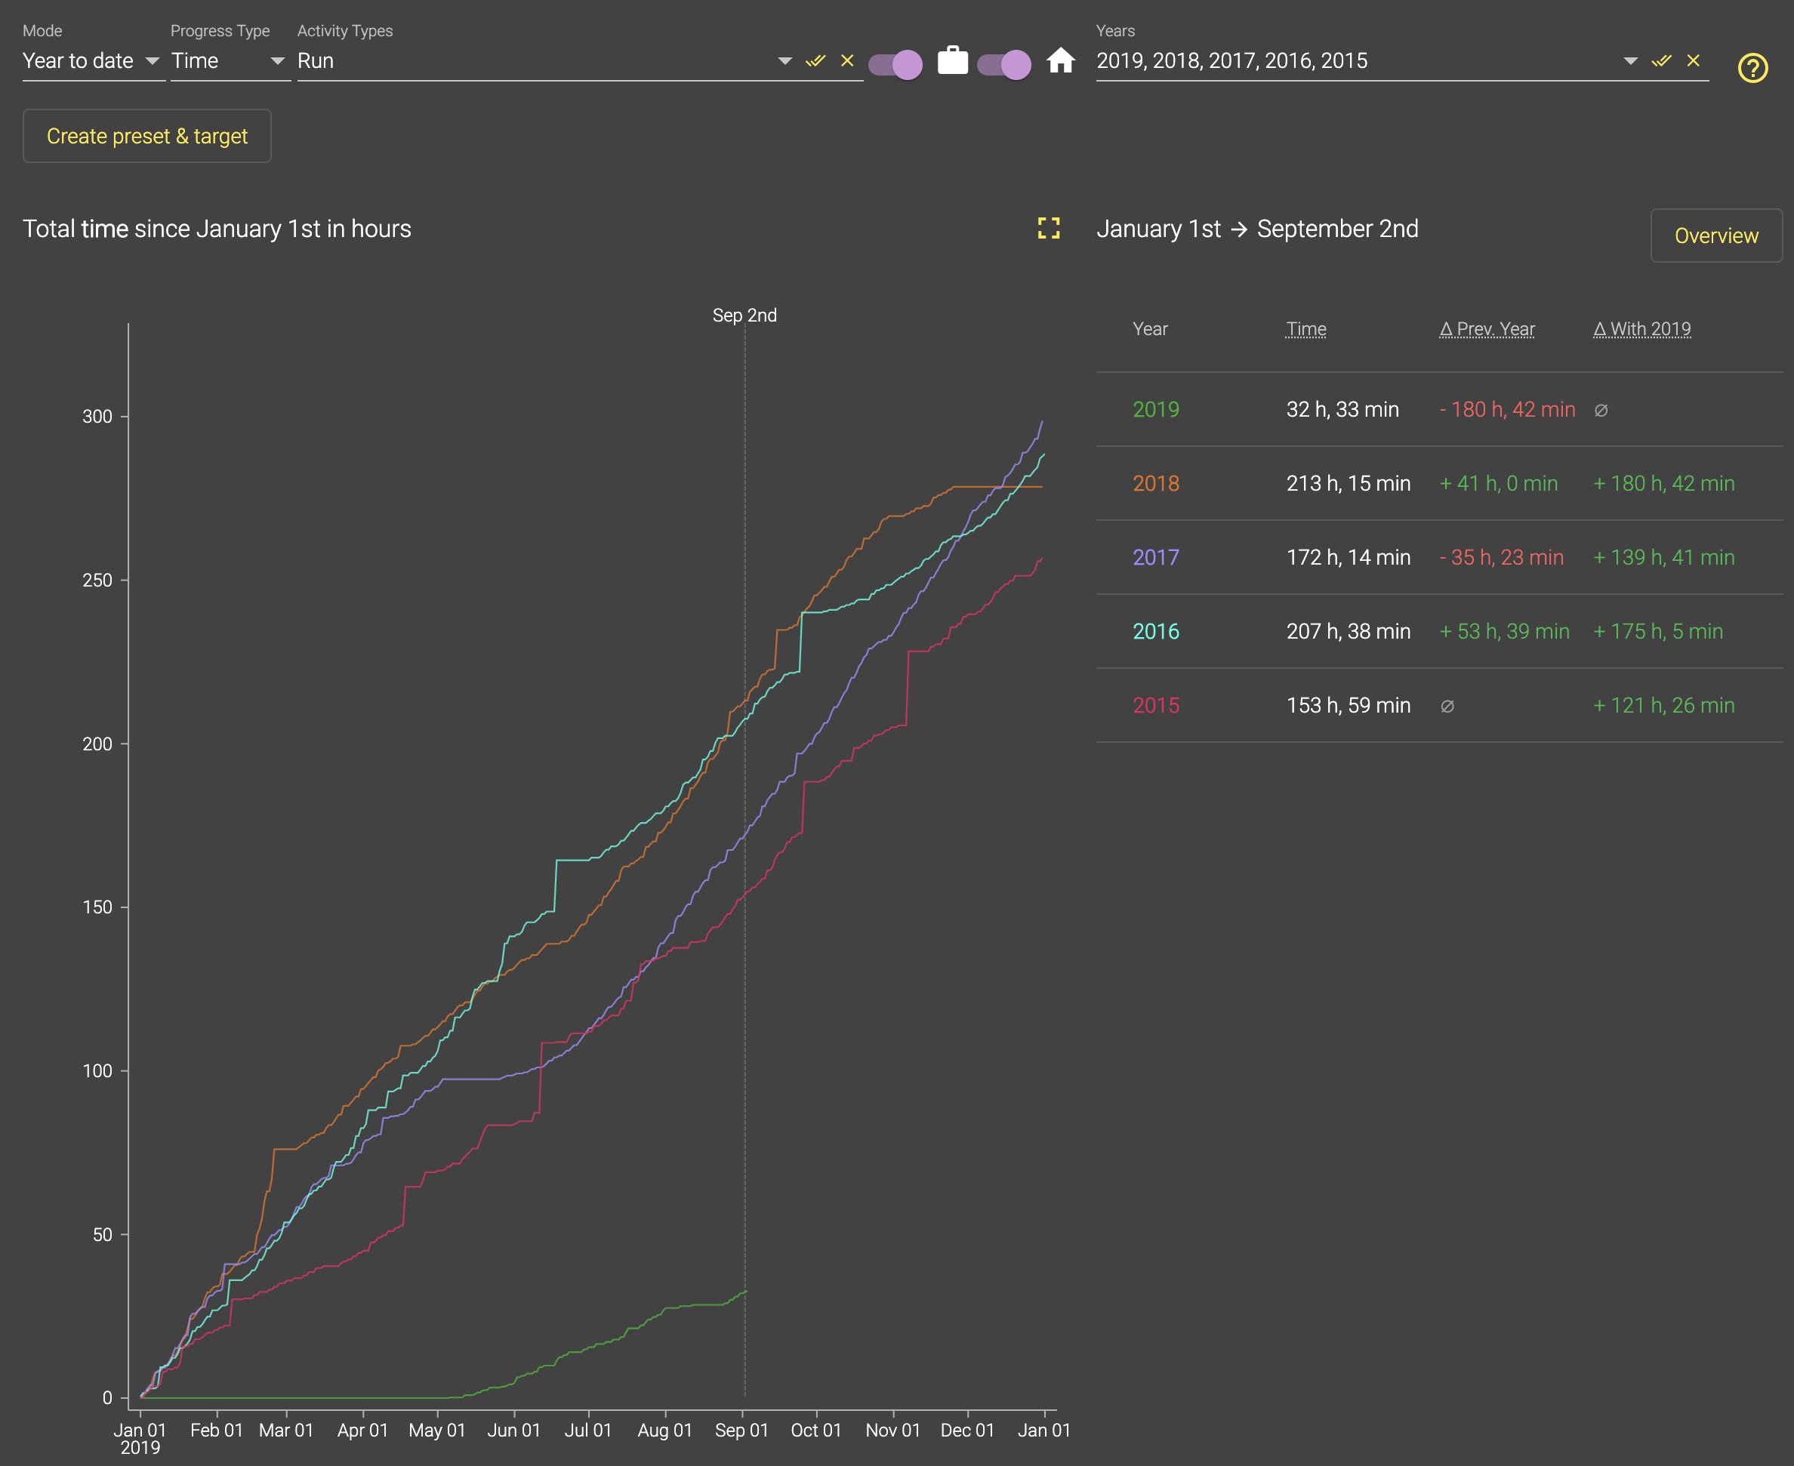
Task: Expand the Activity Types dropdown arrow
Action: (x=784, y=61)
